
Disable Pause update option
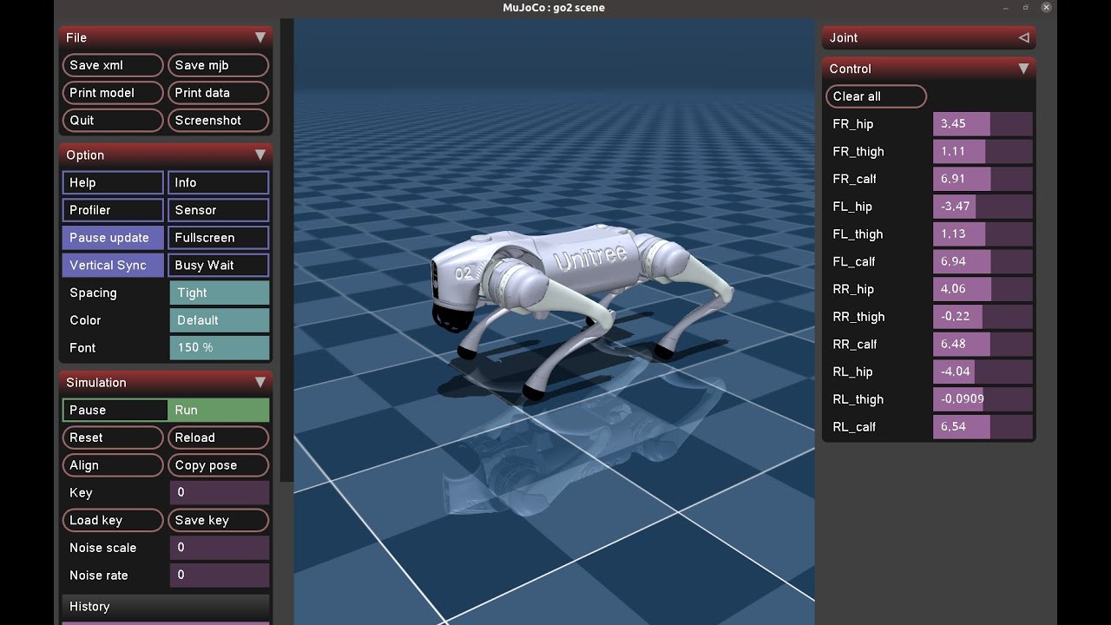point(113,238)
